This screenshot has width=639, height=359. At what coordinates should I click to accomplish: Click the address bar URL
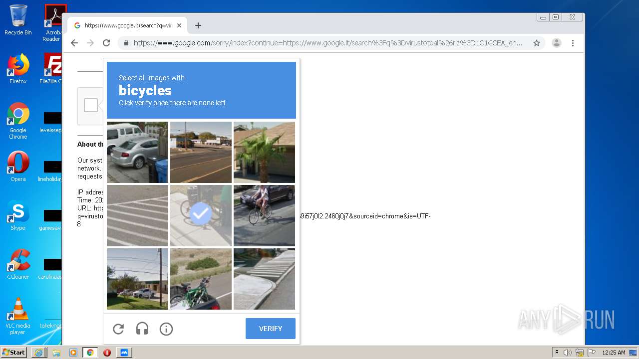pos(327,43)
